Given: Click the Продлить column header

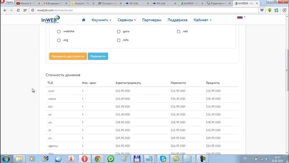Looking at the screenshot, I should 213,83.
